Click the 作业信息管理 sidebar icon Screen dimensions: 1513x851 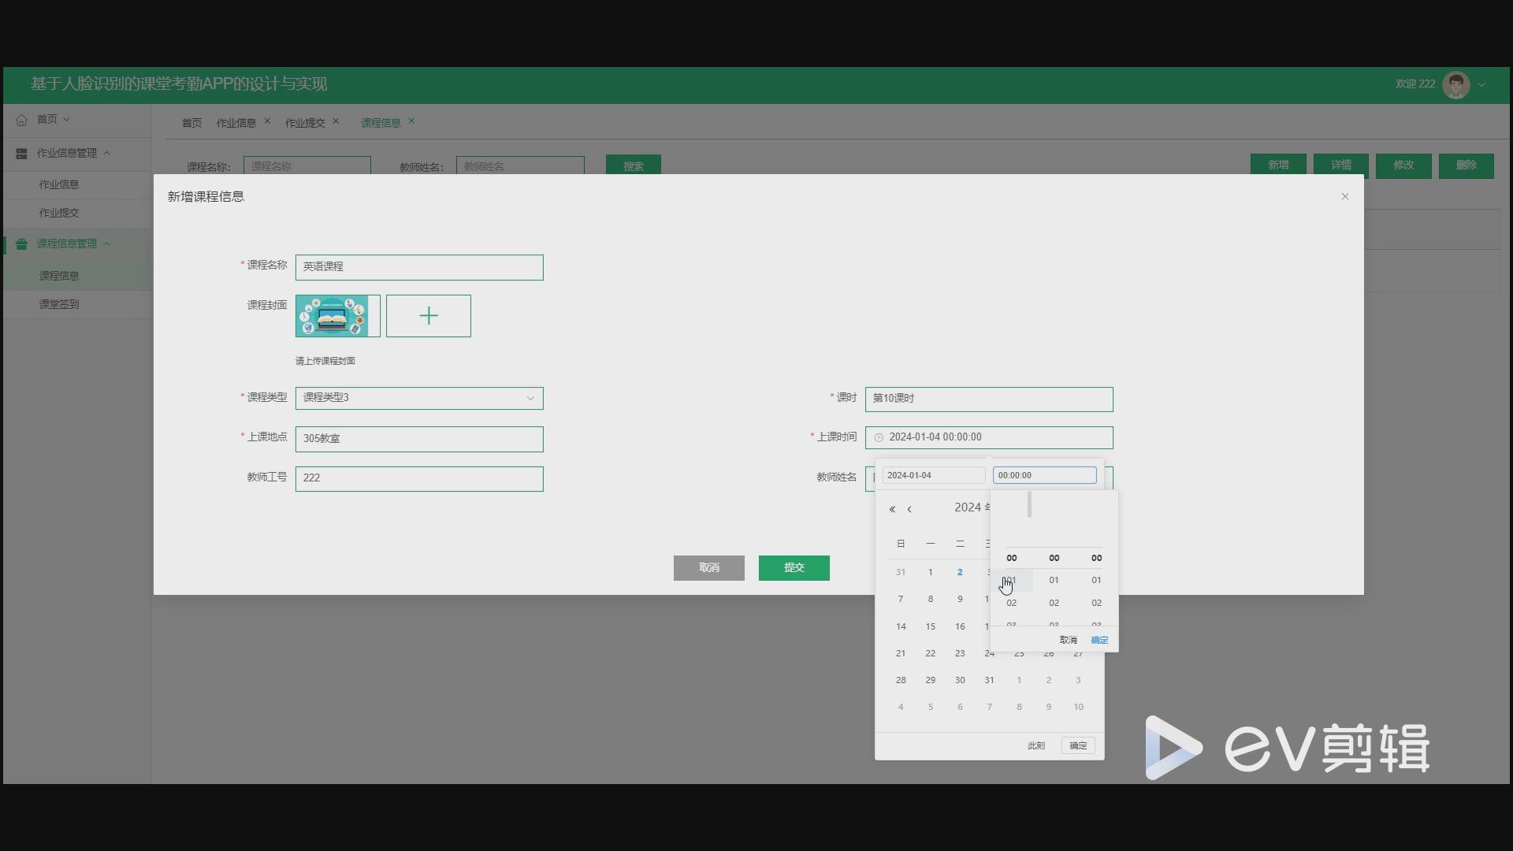[x=21, y=153]
